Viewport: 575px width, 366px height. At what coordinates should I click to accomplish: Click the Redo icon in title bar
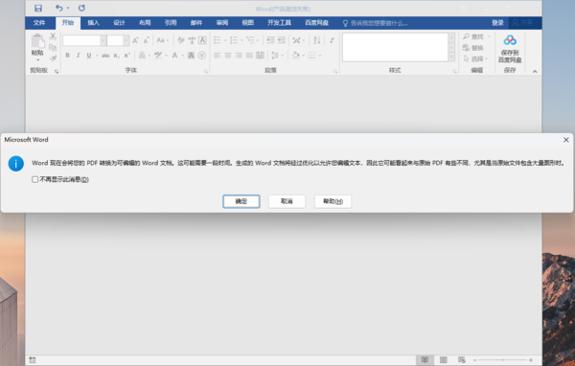(81, 8)
